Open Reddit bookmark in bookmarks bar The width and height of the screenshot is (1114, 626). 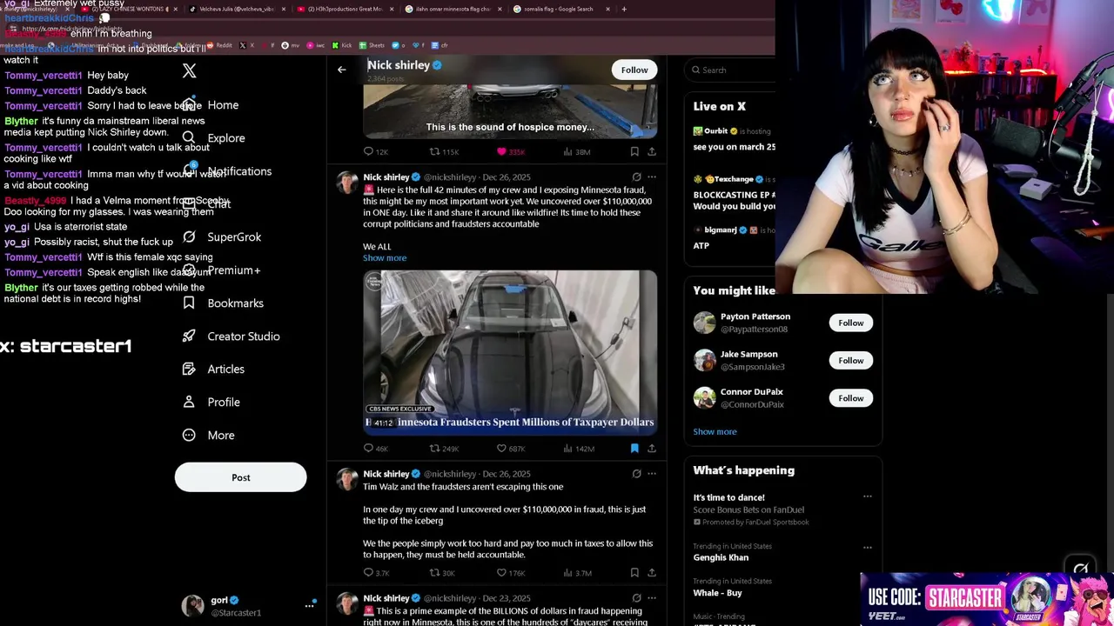(218, 45)
